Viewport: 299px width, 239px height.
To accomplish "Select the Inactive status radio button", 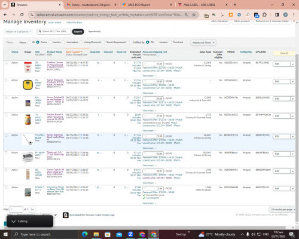I will 50,42.
